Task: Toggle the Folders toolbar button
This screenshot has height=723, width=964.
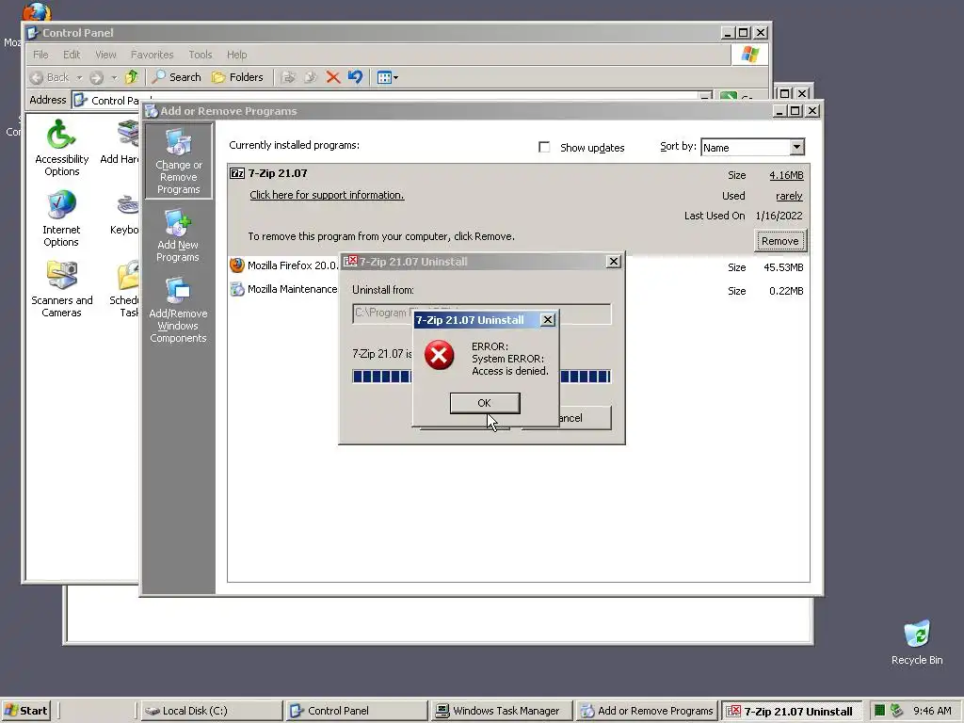Action: (x=237, y=77)
